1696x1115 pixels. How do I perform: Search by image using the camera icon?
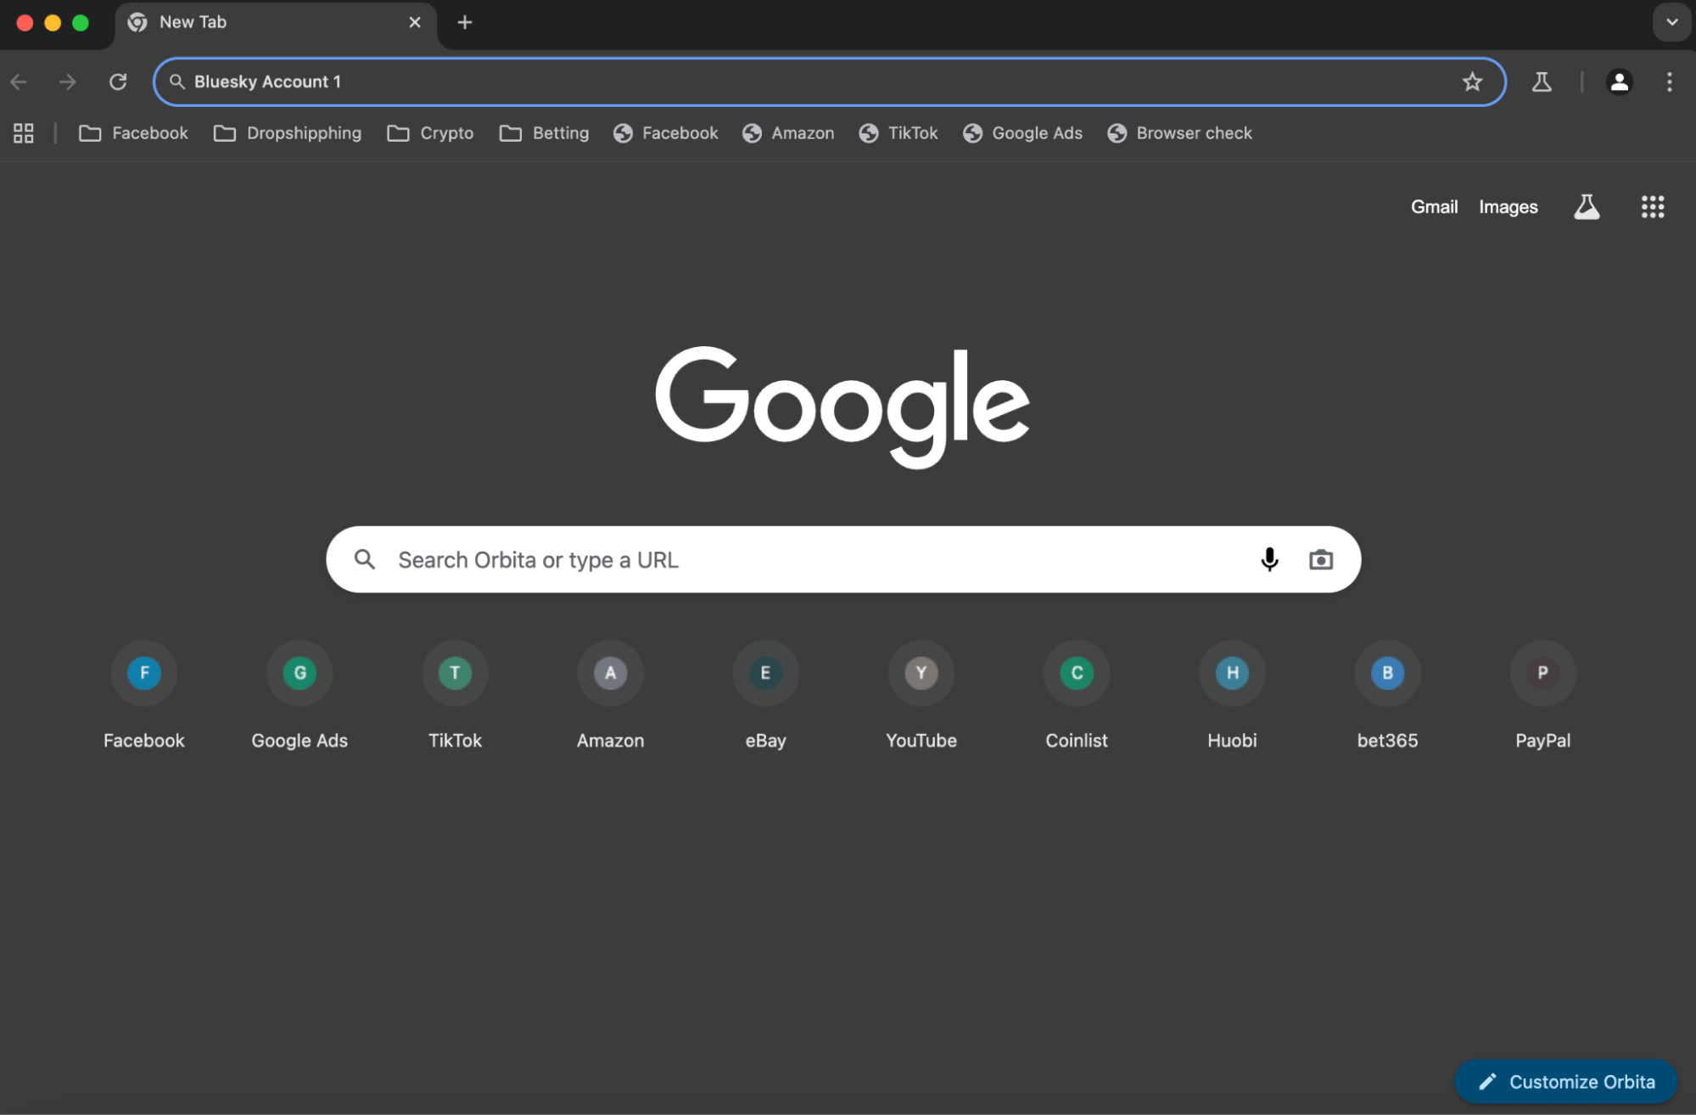pyautogui.click(x=1321, y=559)
